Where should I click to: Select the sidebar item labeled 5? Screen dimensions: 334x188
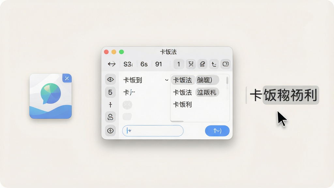click(x=110, y=92)
